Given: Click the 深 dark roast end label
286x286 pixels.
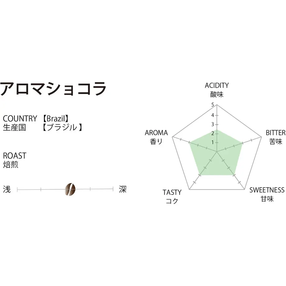Looking at the screenshot, I should coord(123,189).
